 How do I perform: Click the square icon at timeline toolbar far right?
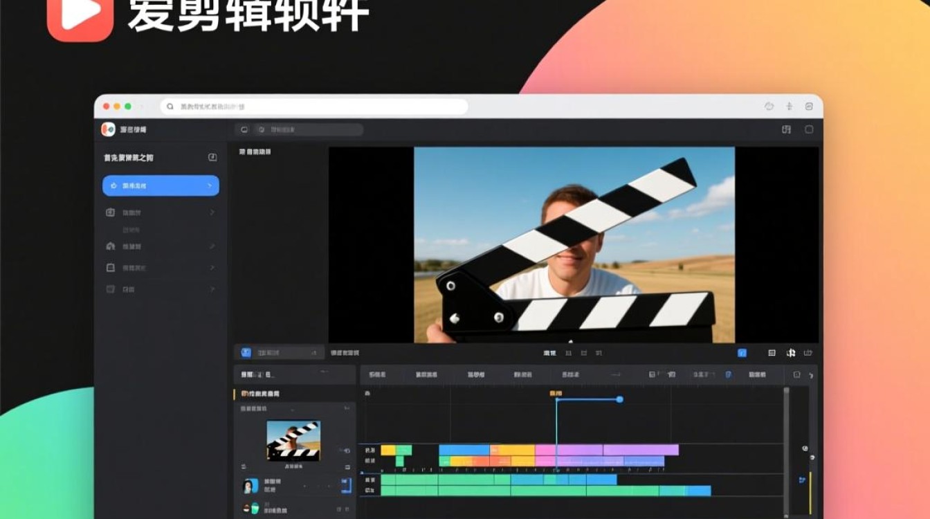(x=796, y=374)
